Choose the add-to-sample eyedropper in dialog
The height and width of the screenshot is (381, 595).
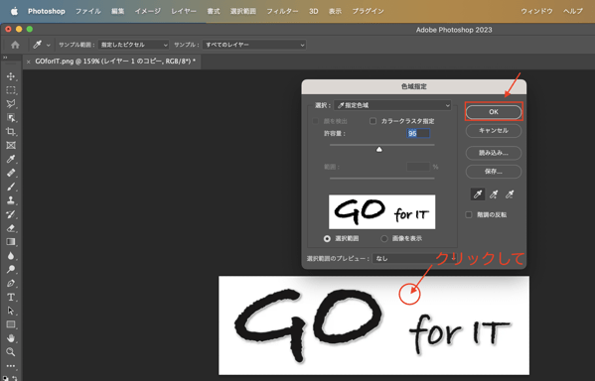pos(494,194)
